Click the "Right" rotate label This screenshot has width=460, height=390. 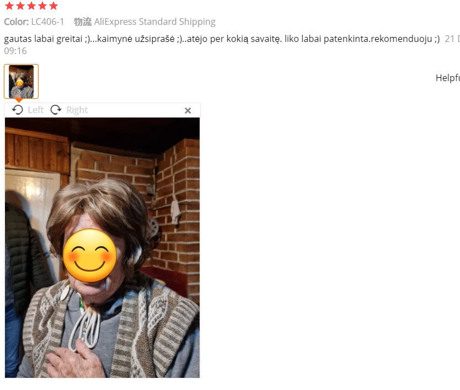click(x=77, y=110)
